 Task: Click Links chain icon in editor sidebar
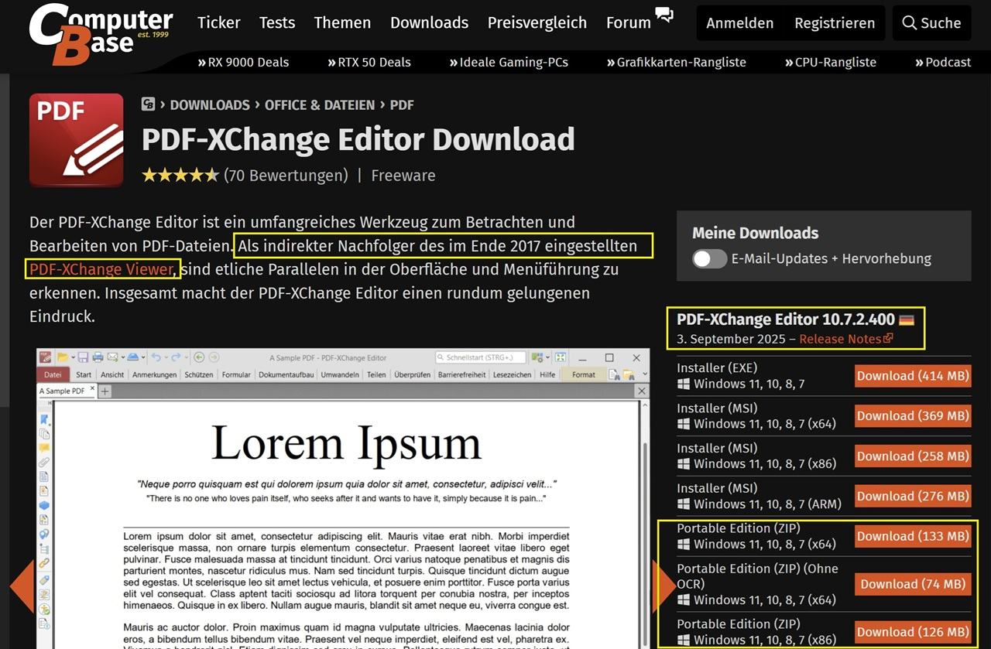pos(44,562)
